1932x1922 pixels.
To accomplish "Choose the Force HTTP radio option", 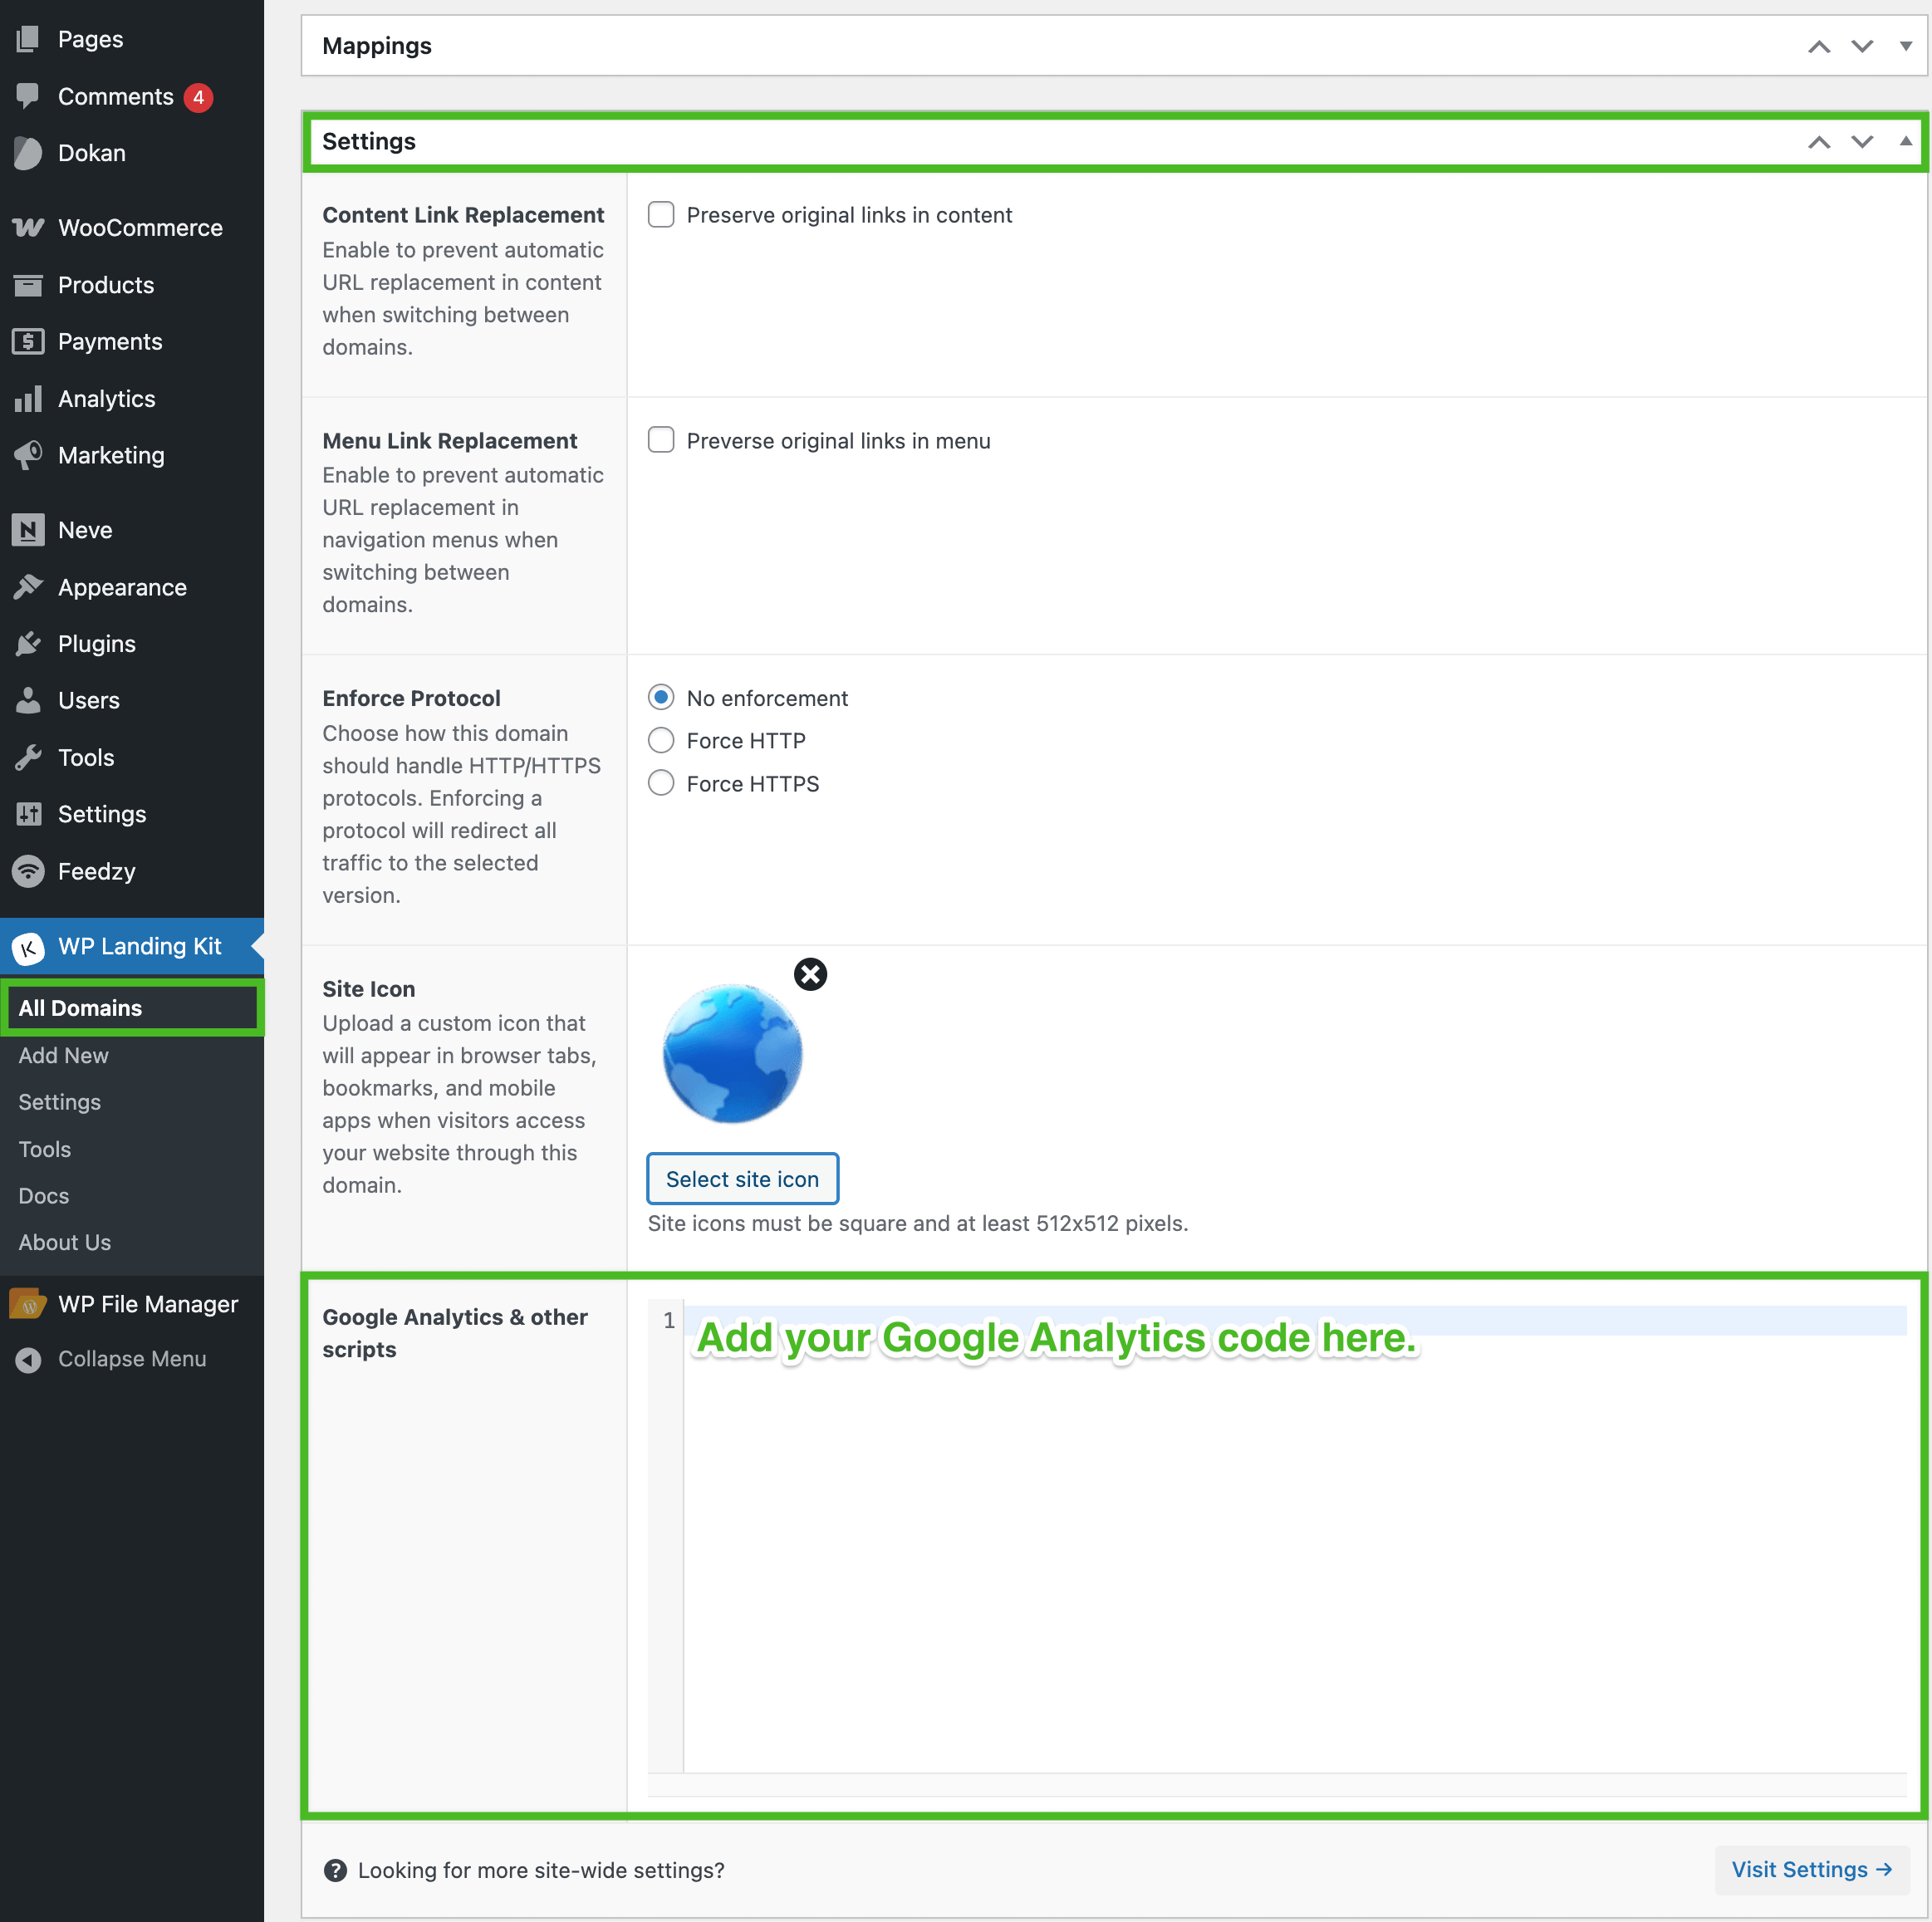I will 661,740.
